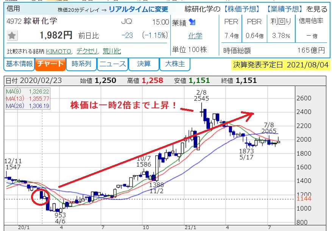Screen dimensions: 332x231
Task: Go to the 決算 tab
Action: coord(144,64)
